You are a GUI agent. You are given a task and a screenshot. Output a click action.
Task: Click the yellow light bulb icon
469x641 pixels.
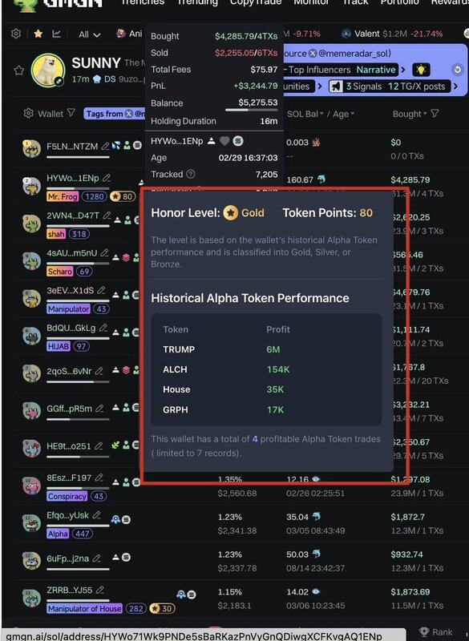pos(420,70)
